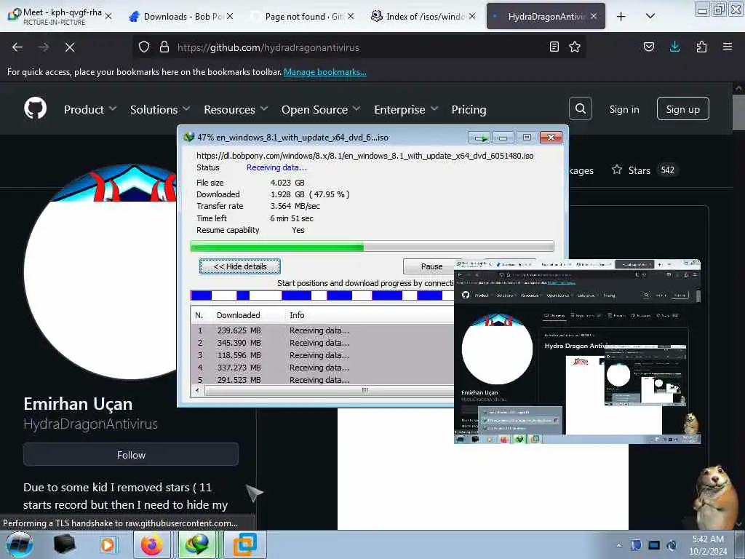The image size is (745, 559).
Task: Open the Manage bookmarks link
Action: 325,72
